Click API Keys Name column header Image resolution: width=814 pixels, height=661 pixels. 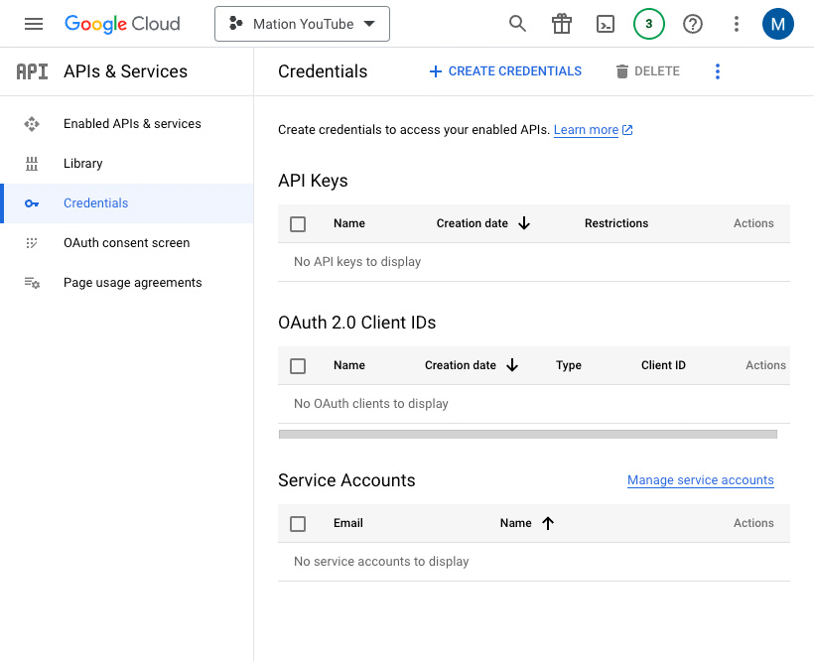(x=349, y=223)
